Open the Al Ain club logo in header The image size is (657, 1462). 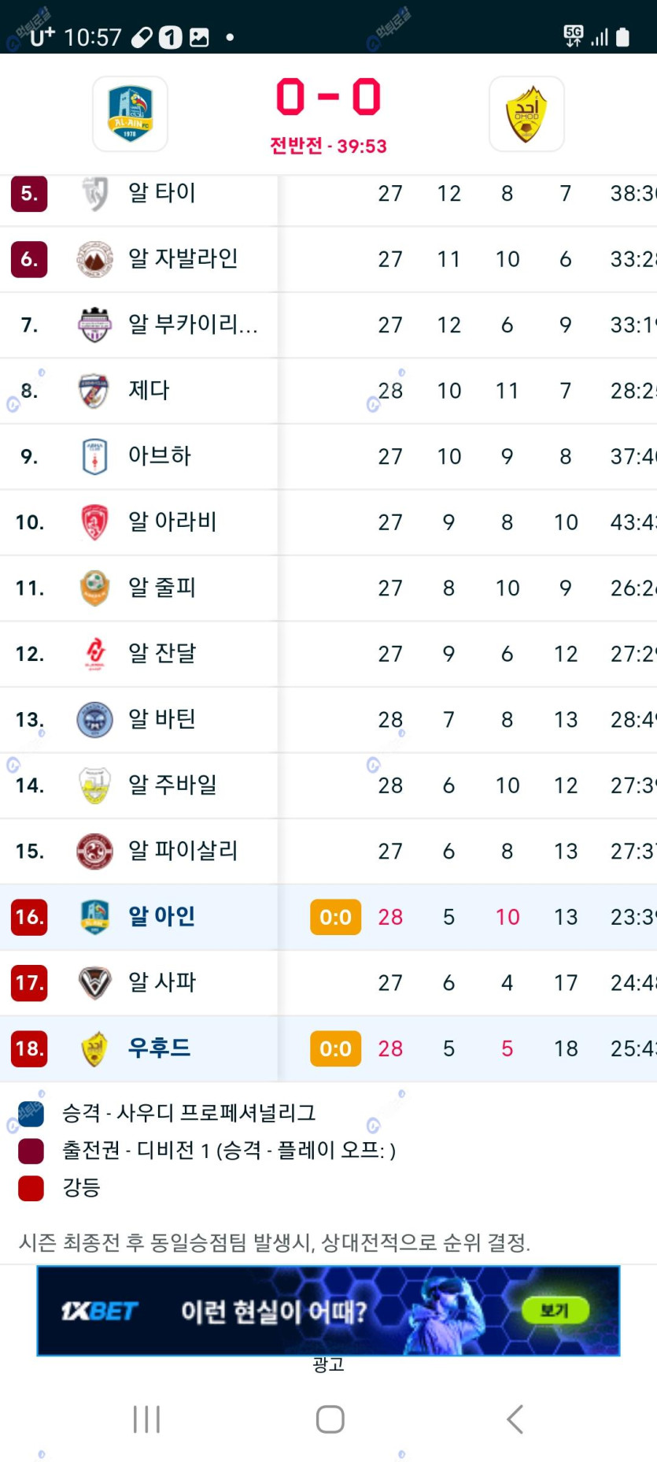coord(130,113)
